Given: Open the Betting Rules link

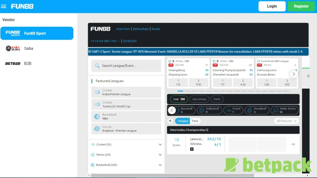Looking at the screenshot, I should (x=141, y=29).
